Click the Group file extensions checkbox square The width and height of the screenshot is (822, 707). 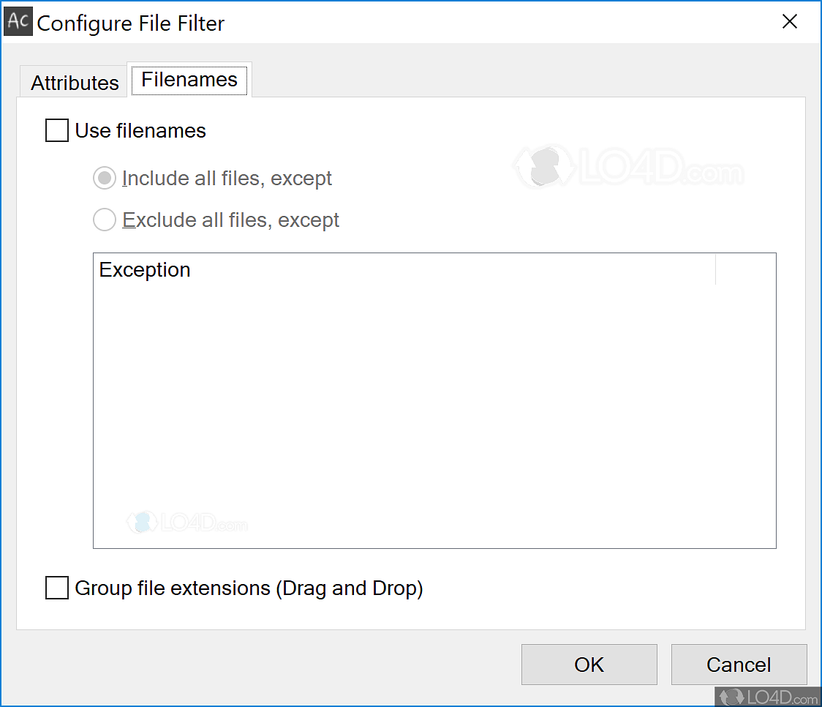point(56,588)
